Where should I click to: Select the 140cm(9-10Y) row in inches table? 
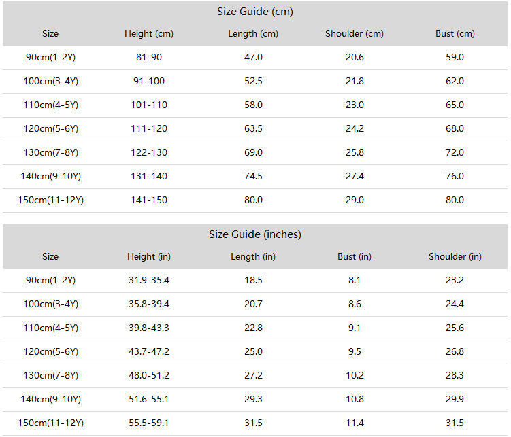(255, 400)
